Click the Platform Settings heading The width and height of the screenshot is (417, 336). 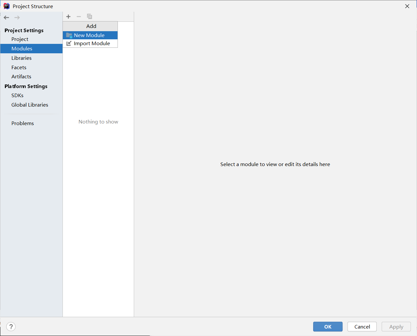point(26,86)
